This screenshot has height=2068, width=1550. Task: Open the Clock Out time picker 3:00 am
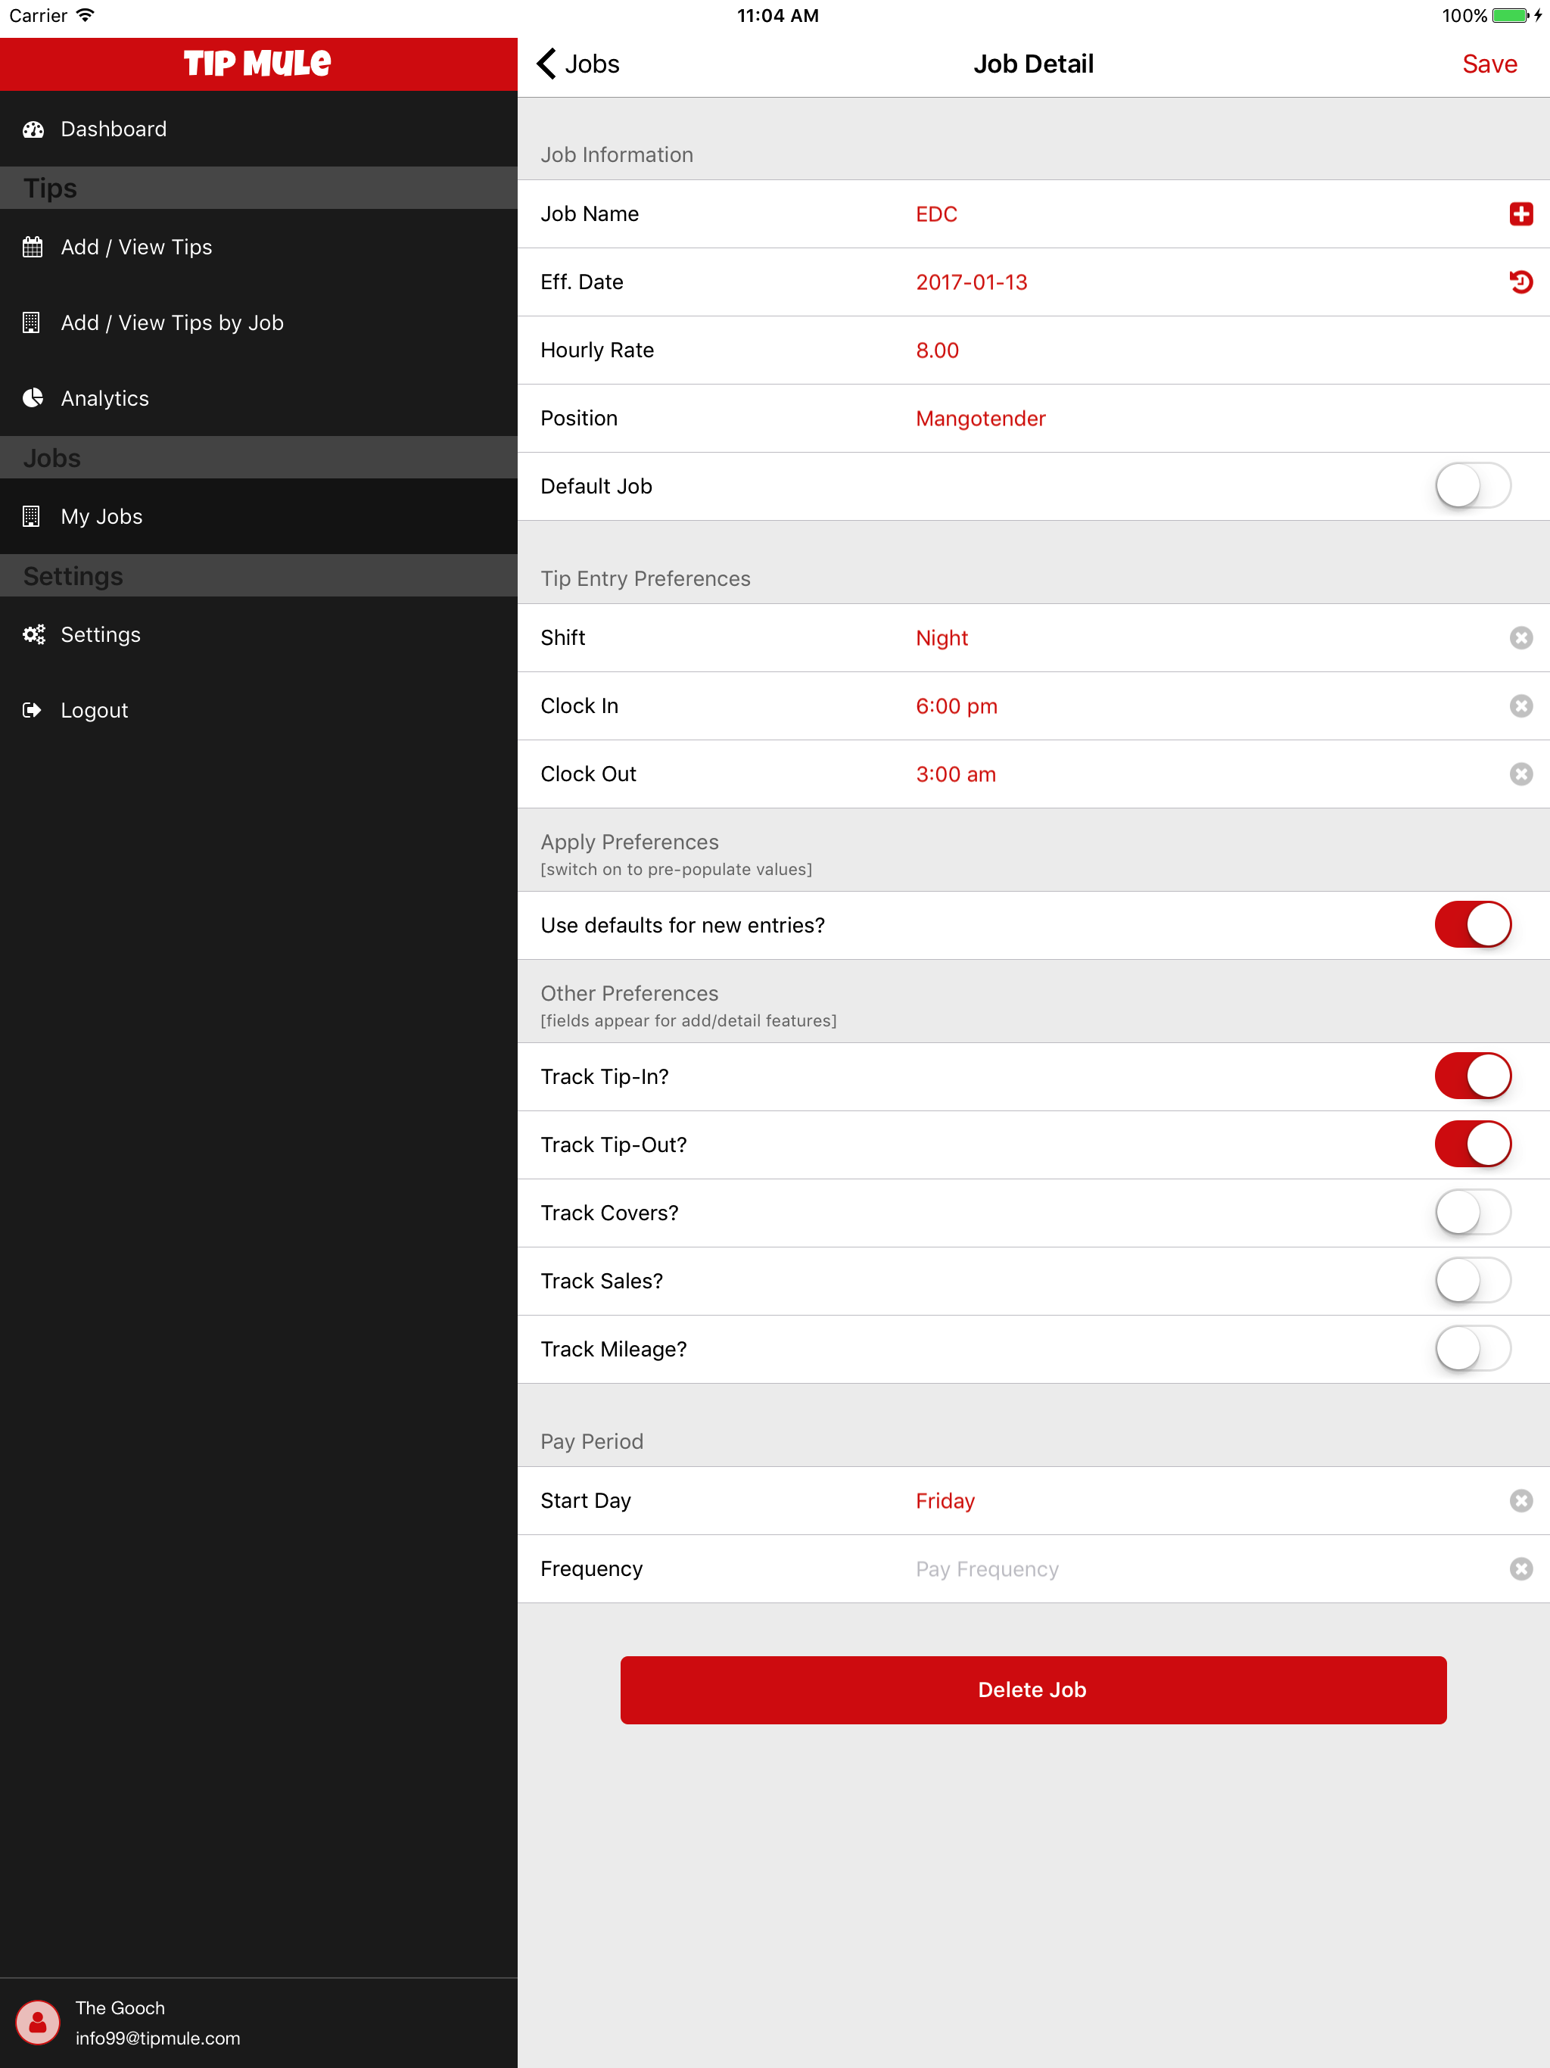(x=955, y=774)
